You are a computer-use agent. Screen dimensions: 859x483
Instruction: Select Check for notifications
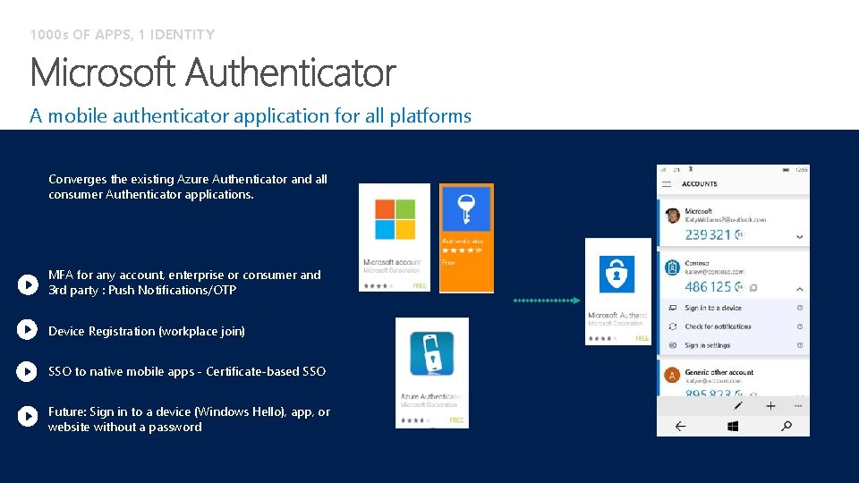pyautogui.click(x=718, y=326)
